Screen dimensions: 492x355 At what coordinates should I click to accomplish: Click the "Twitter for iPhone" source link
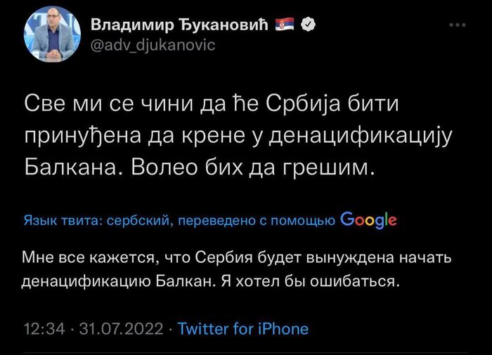coord(243,328)
